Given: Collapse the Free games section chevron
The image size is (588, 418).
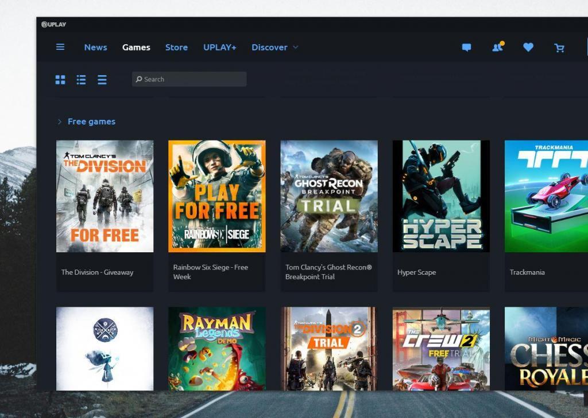Looking at the screenshot, I should (x=59, y=122).
